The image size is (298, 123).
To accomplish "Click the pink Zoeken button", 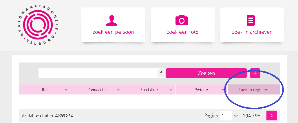I will click(206, 73).
